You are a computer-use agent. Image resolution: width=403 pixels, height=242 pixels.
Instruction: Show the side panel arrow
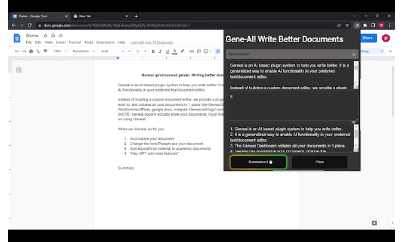(x=392, y=223)
